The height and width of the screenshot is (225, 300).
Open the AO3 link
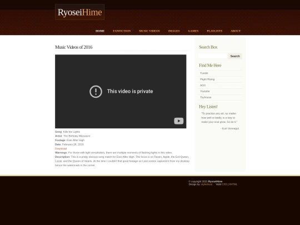203,86
